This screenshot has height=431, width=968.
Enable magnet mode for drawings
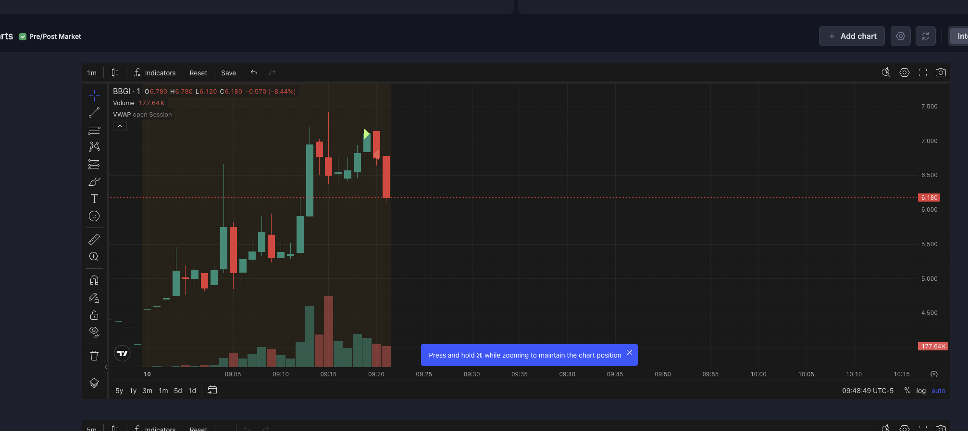[94, 280]
